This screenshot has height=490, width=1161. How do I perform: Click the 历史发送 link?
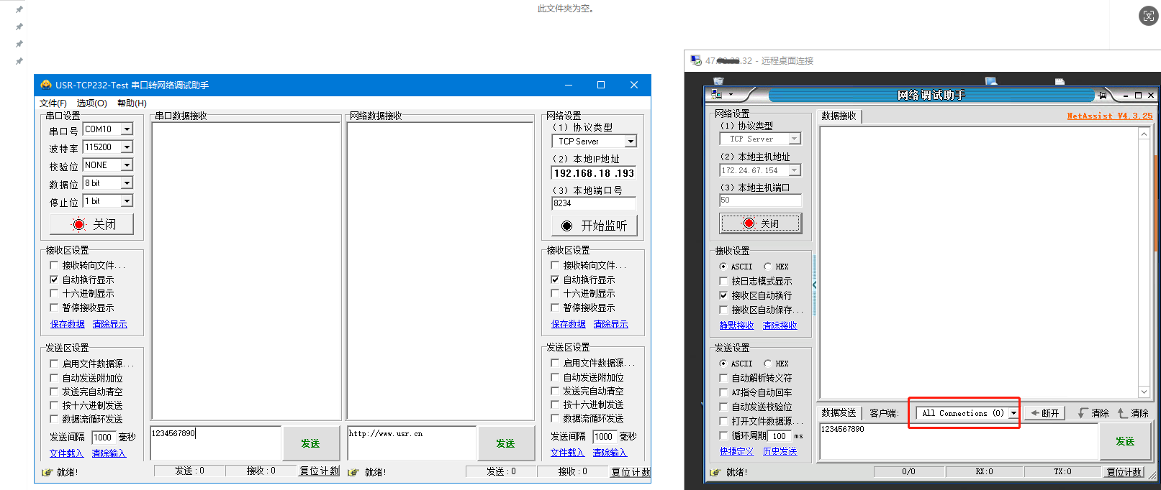[780, 451]
